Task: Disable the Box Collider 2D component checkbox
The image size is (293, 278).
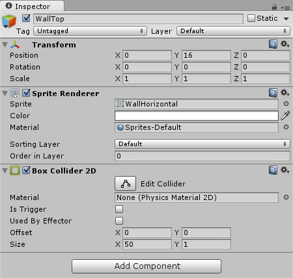Action: pyautogui.click(x=26, y=170)
